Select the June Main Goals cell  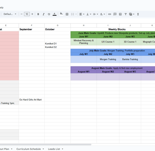[113, 33]
